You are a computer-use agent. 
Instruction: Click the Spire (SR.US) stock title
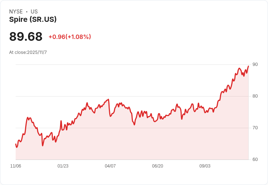(x=33, y=19)
